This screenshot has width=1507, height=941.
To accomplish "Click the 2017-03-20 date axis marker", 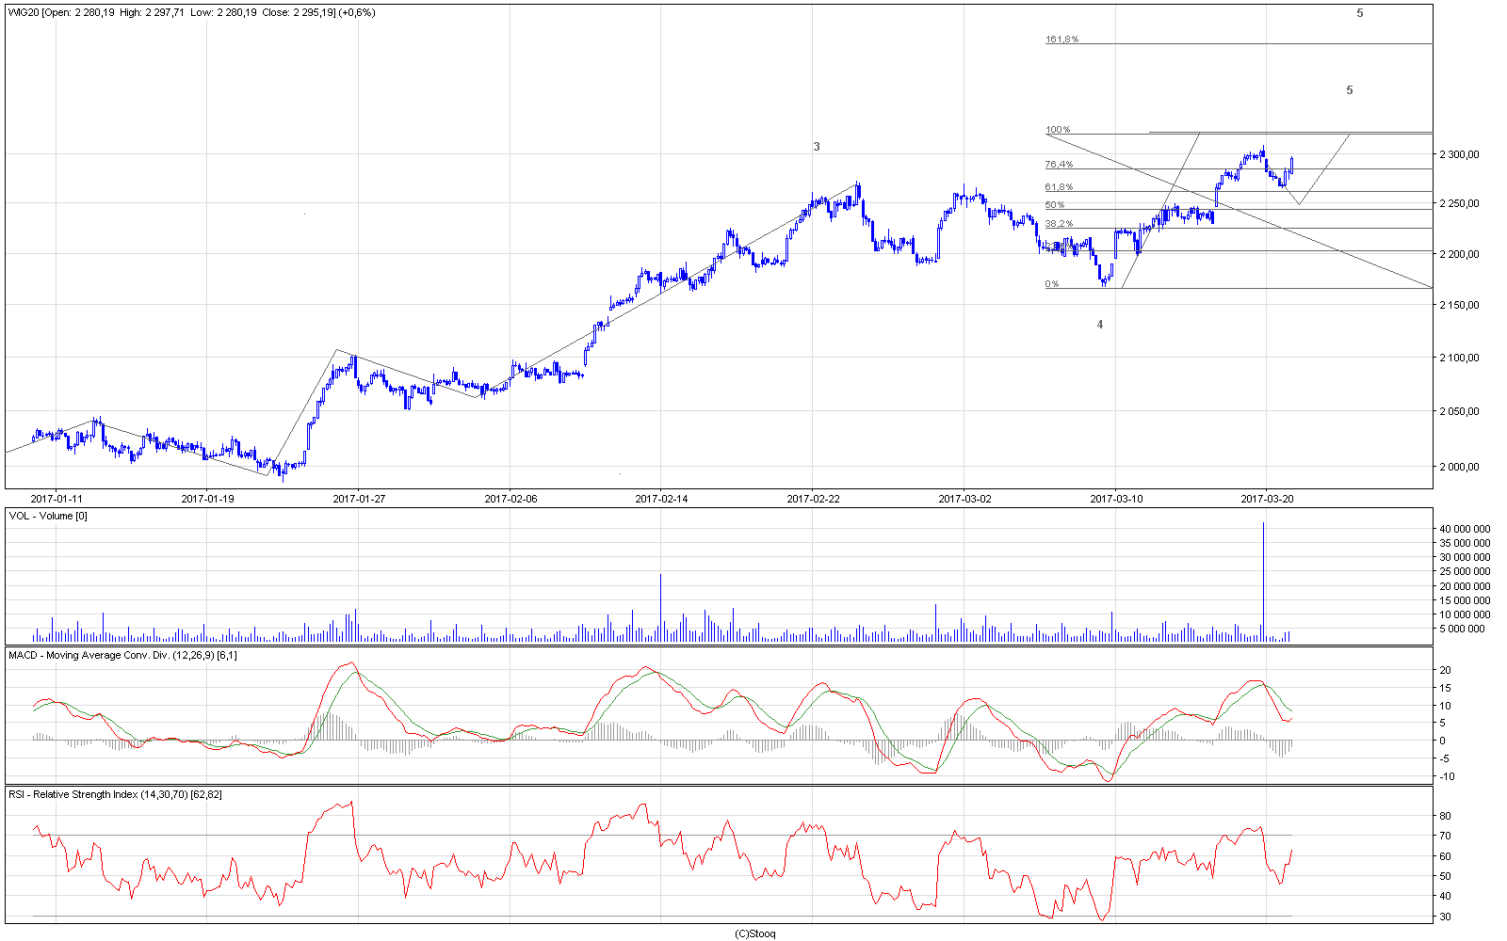I will (1267, 499).
